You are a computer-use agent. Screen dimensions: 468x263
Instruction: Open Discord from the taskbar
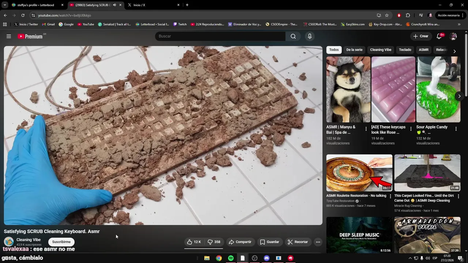click(267, 258)
